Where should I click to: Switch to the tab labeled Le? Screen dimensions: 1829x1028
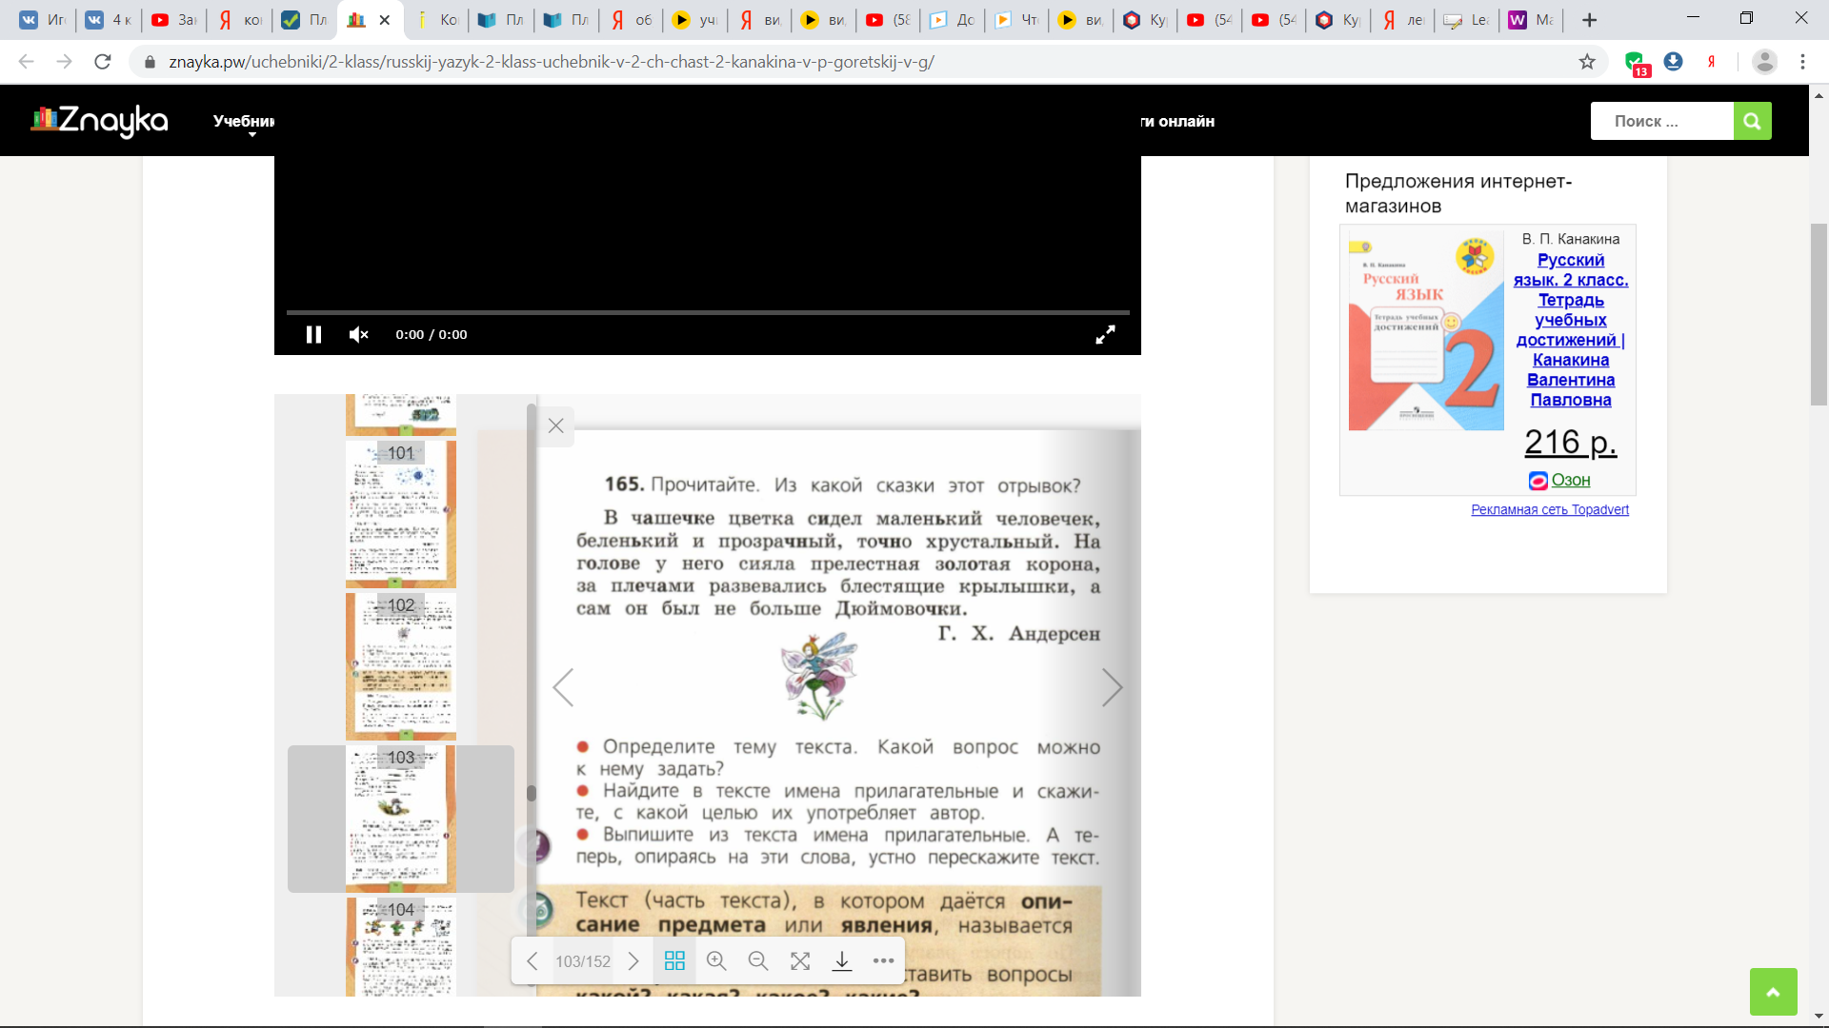1467,20
